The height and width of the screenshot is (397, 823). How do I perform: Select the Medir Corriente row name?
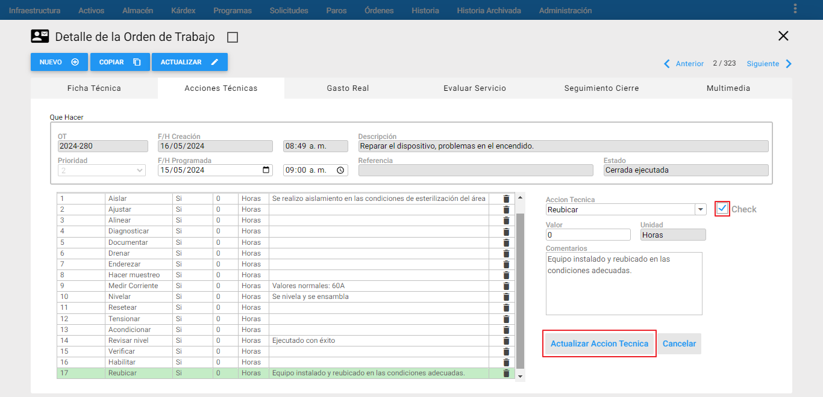pyautogui.click(x=133, y=286)
